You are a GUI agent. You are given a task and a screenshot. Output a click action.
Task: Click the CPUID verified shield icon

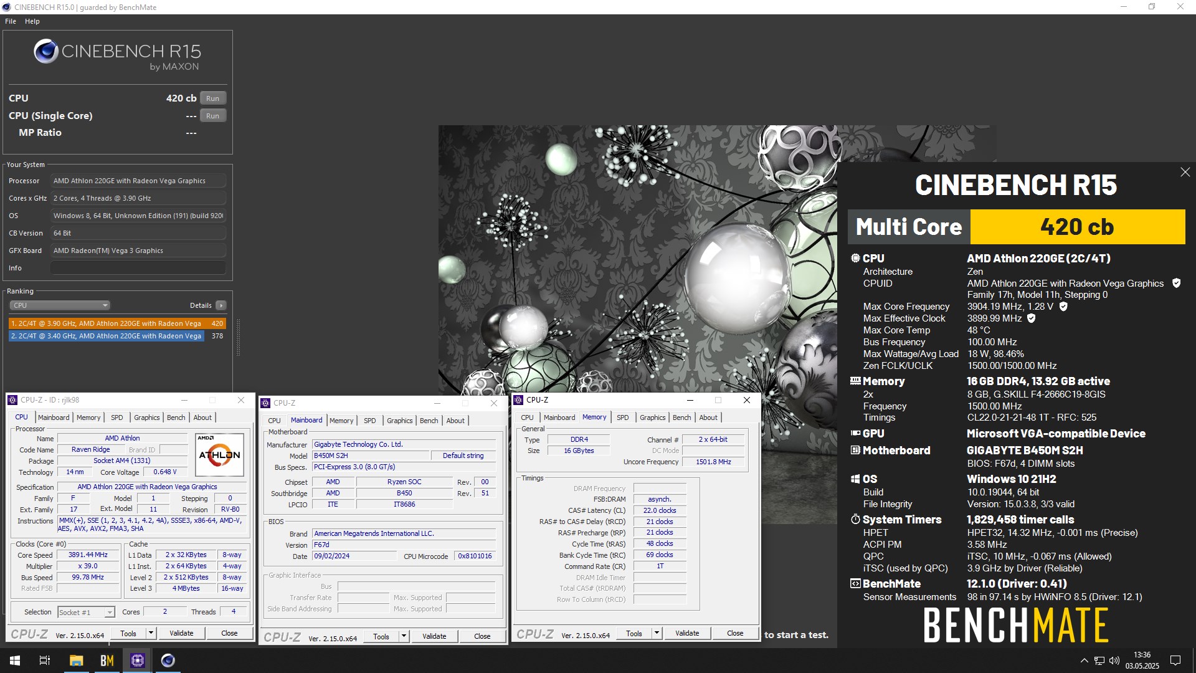(x=1176, y=283)
